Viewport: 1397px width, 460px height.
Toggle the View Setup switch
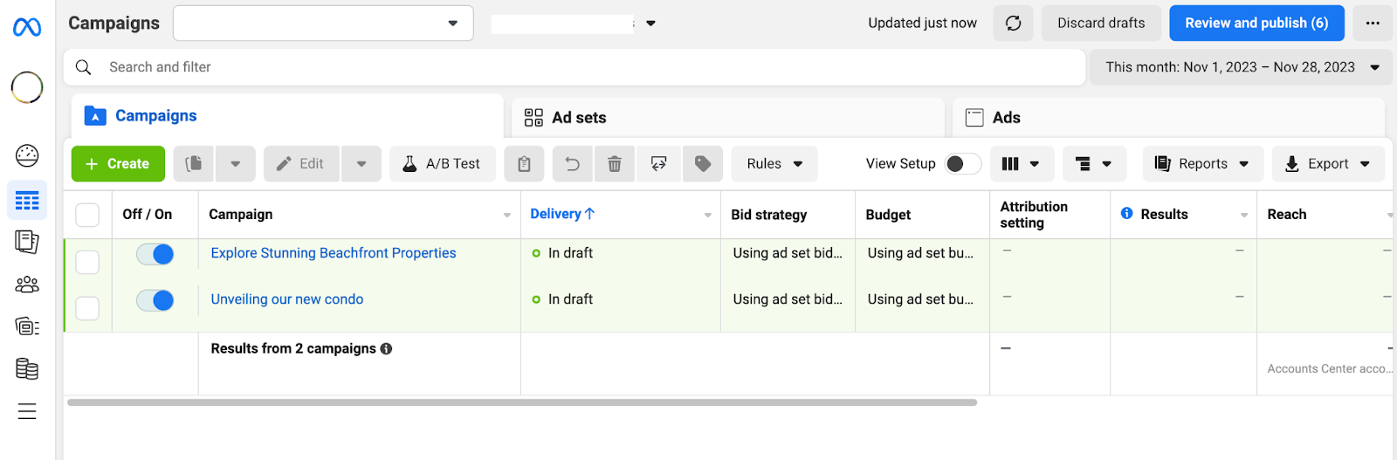(x=962, y=164)
